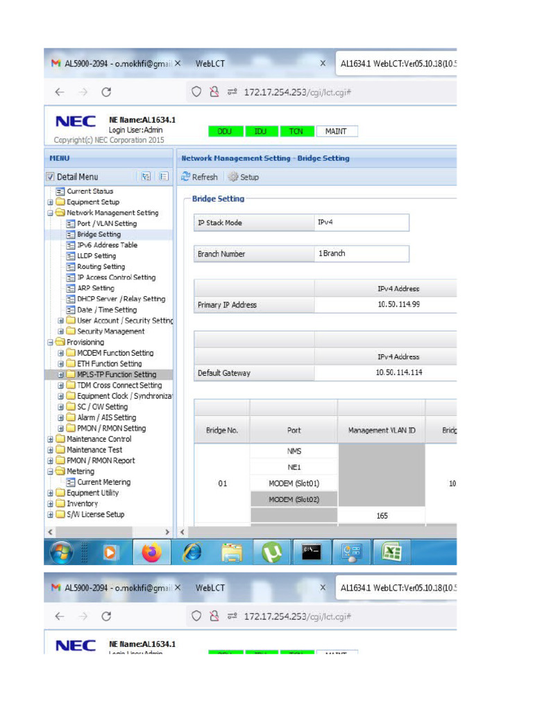Viewport: 533px width, 710px height.
Task: Uncheck the Detail Menu checkbox
Action: click(50, 177)
